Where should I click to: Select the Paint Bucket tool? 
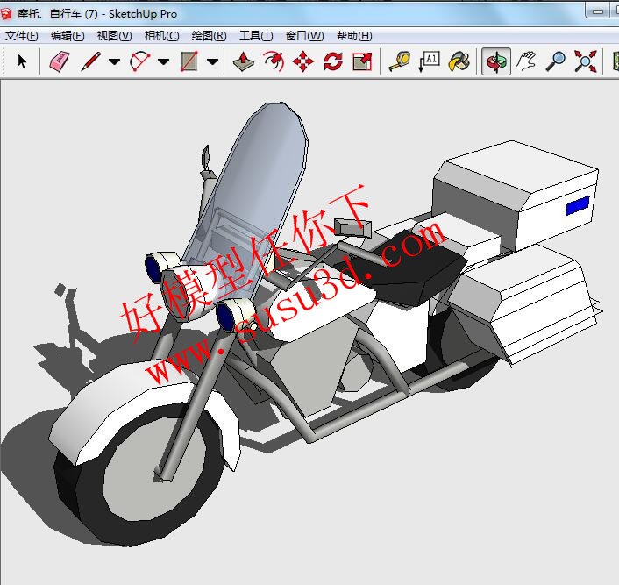tap(459, 61)
